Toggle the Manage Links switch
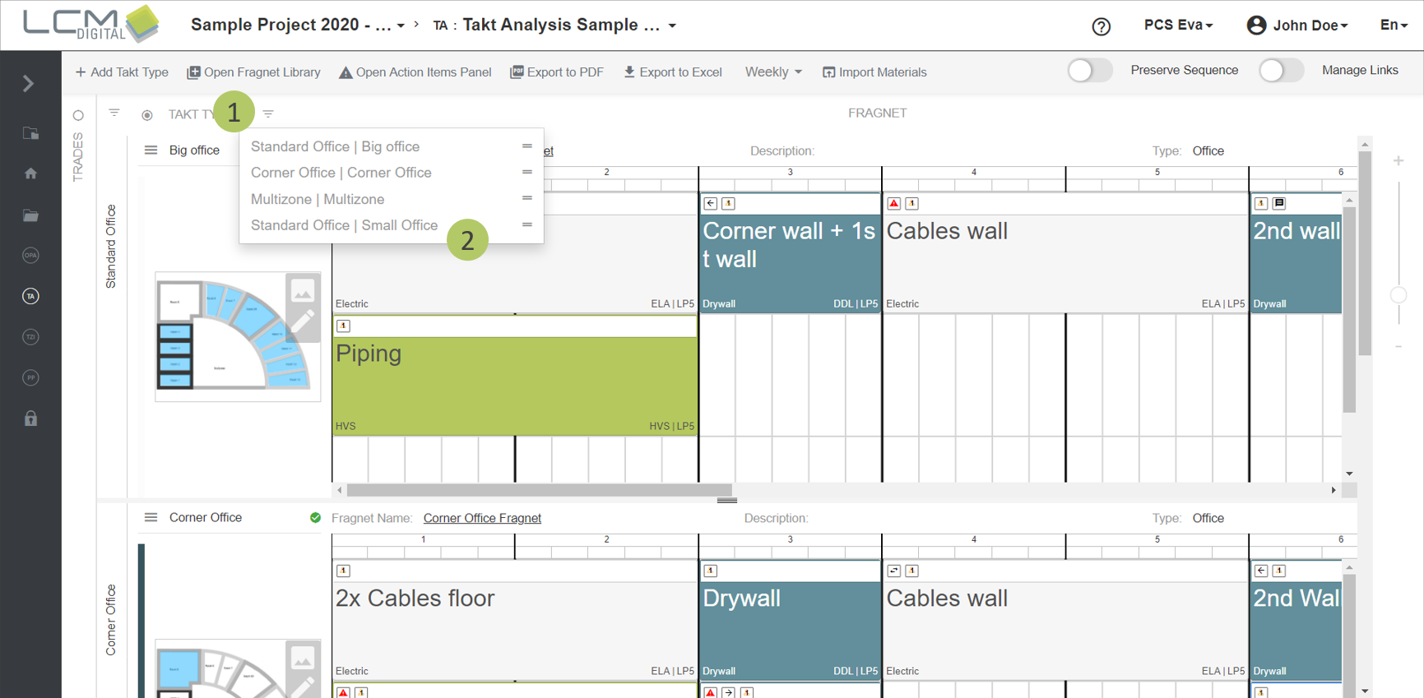The image size is (1424, 698). coord(1281,71)
